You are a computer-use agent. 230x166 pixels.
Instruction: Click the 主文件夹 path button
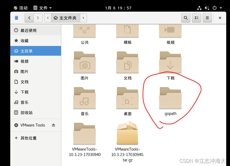coord(65,18)
